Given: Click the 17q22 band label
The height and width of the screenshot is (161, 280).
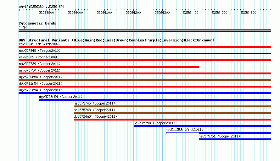Looking at the screenshot, I should click(x=24, y=27).
